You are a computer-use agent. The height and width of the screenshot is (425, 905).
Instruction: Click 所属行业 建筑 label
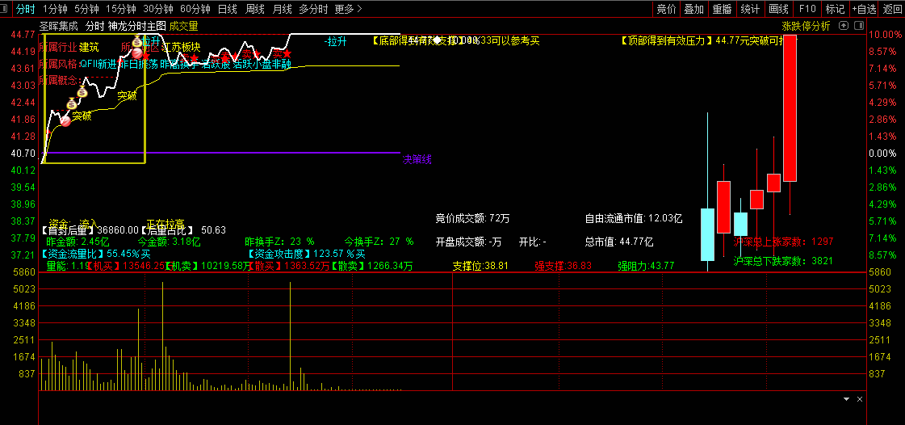[x=69, y=47]
